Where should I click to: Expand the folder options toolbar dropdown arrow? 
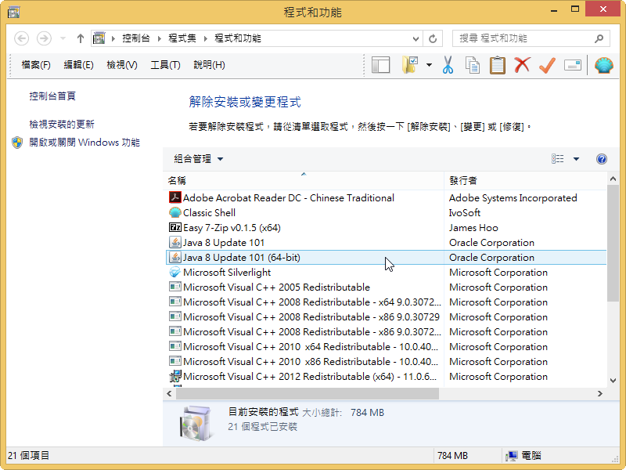click(429, 65)
